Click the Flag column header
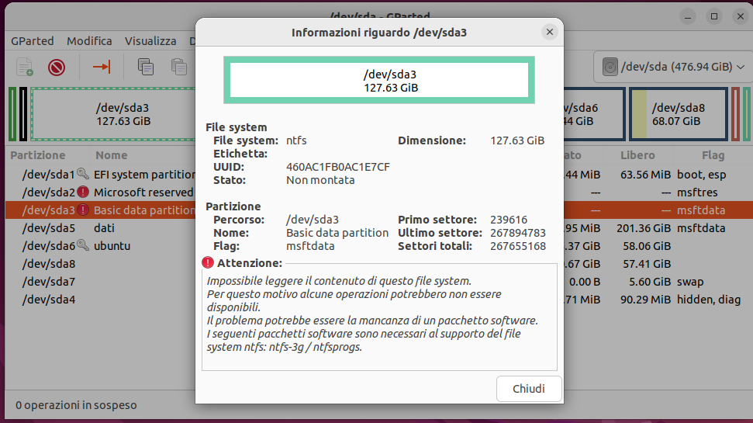The image size is (753, 423). [x=713, y=155]
